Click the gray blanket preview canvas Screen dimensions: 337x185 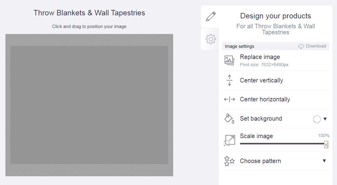tap(89, 105)
